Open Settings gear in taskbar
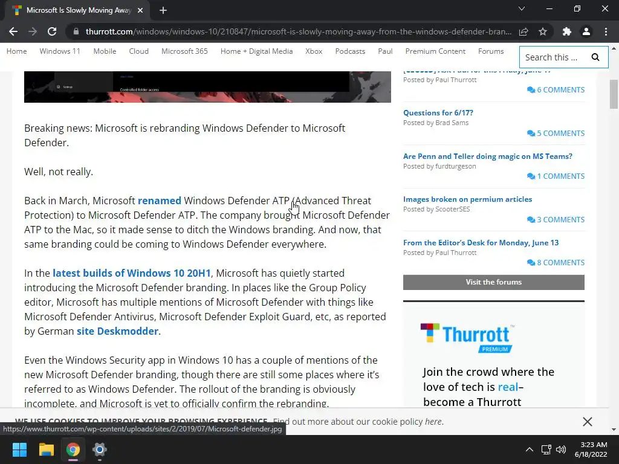 [100, 449]
